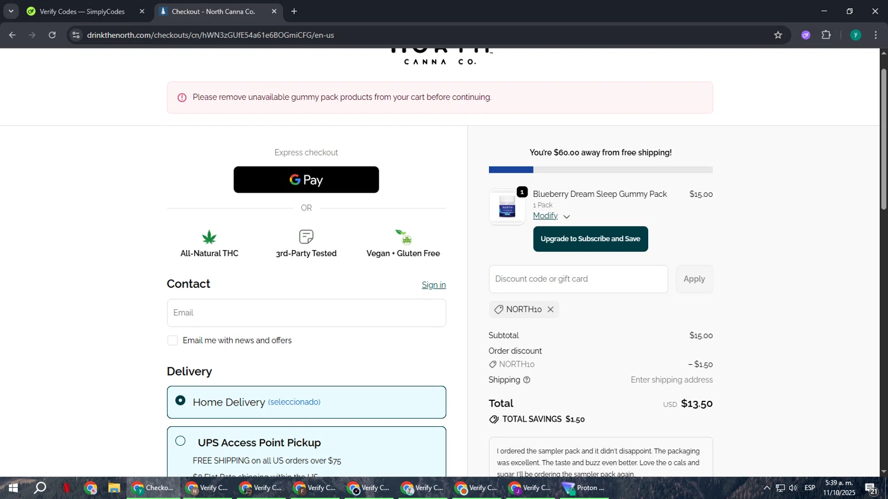
Task: Click the Vegan + Gluten Free icon
Action: (404, 237)
